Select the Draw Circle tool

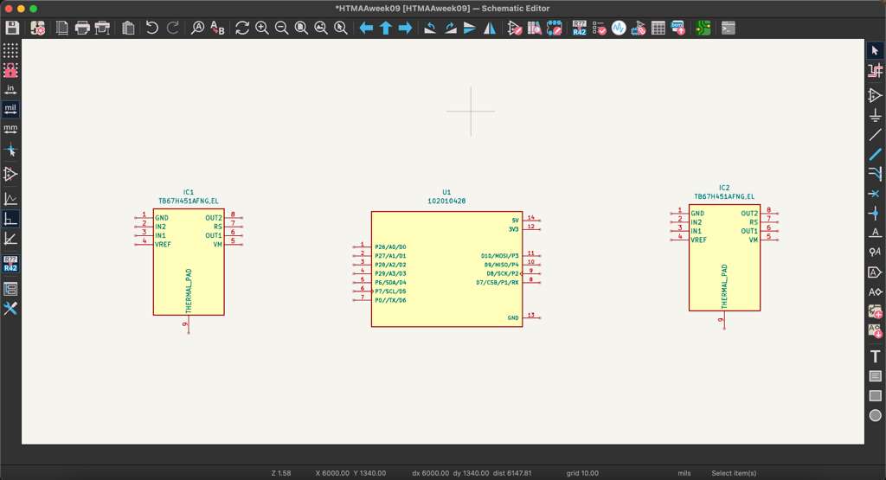875,416
